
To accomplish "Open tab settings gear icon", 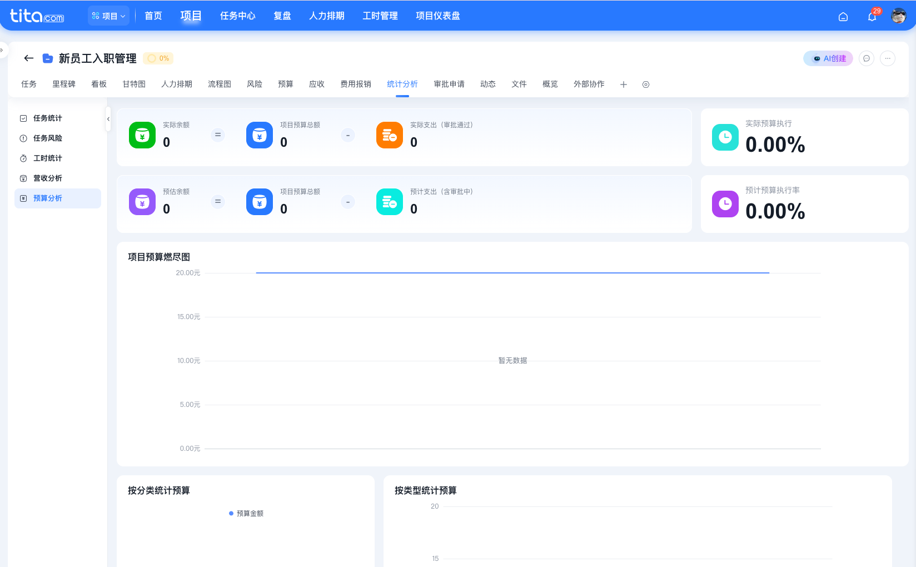I will pos(646,84).
